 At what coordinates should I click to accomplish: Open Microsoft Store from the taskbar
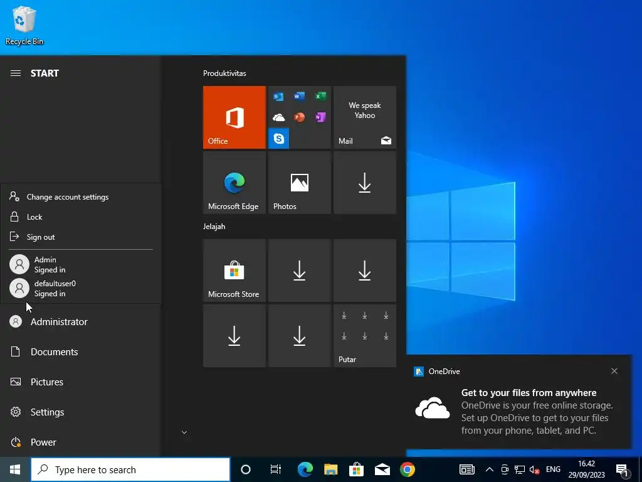(357, 469)
